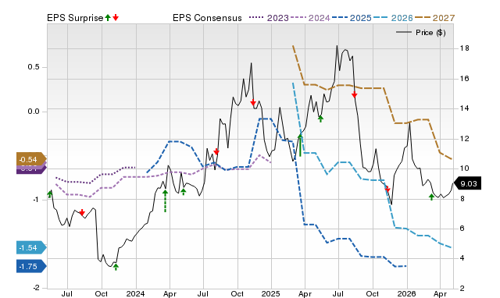
Task: Select the 2023 consensus legend entry
Action: point(269,18)
